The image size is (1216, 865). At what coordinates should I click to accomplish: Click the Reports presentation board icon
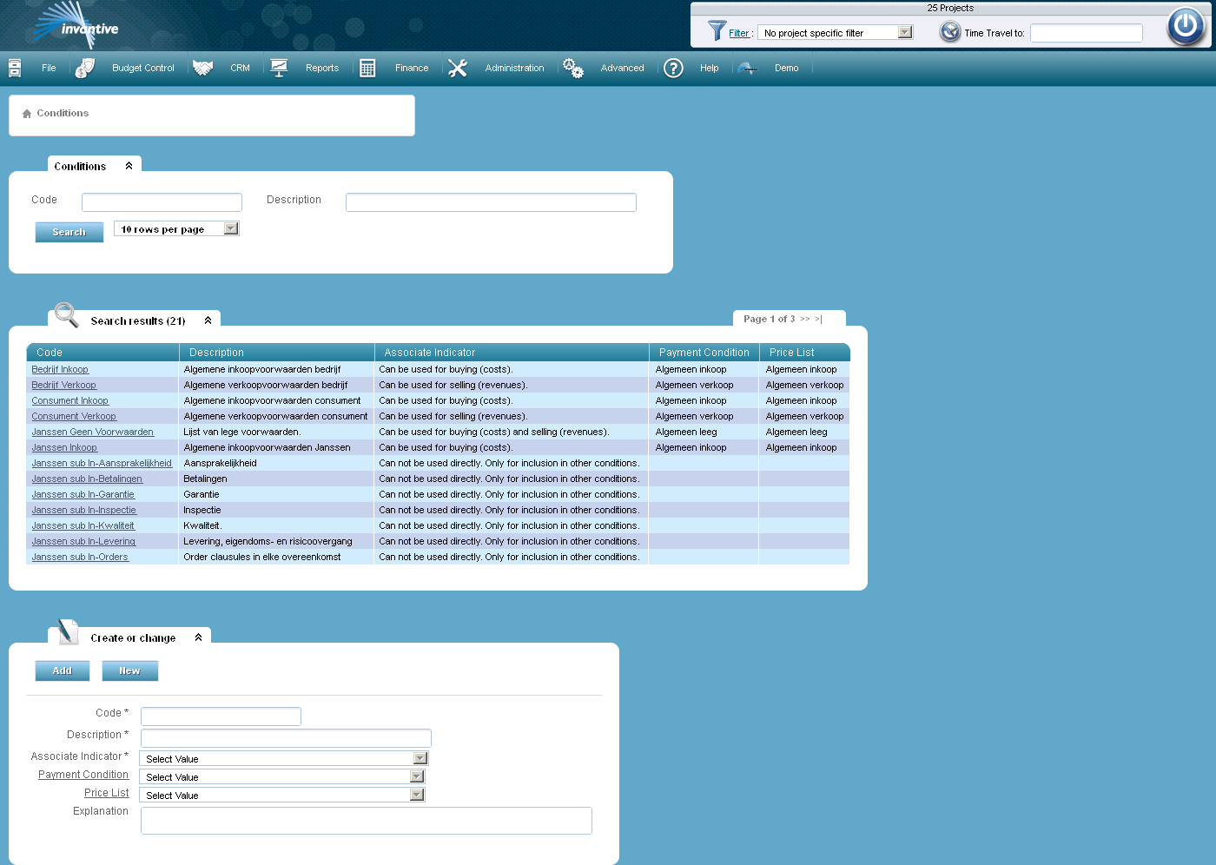click(x=279, y=68)
